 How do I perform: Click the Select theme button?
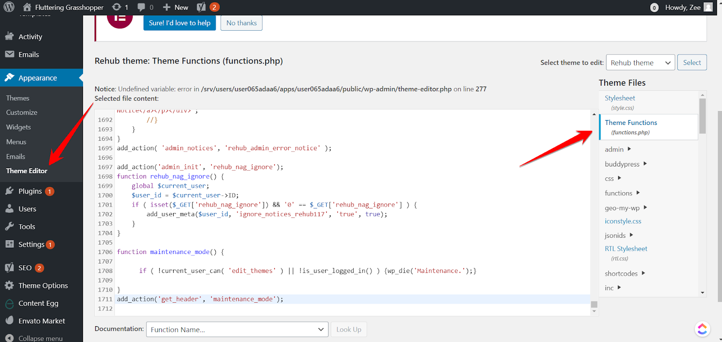tap(692, 63)
